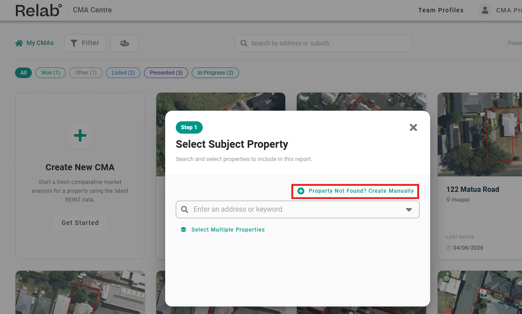Screen dimensions: 522x314
Task: Click Property Not Found? Create Manually
Action: [x=355, y=191]
